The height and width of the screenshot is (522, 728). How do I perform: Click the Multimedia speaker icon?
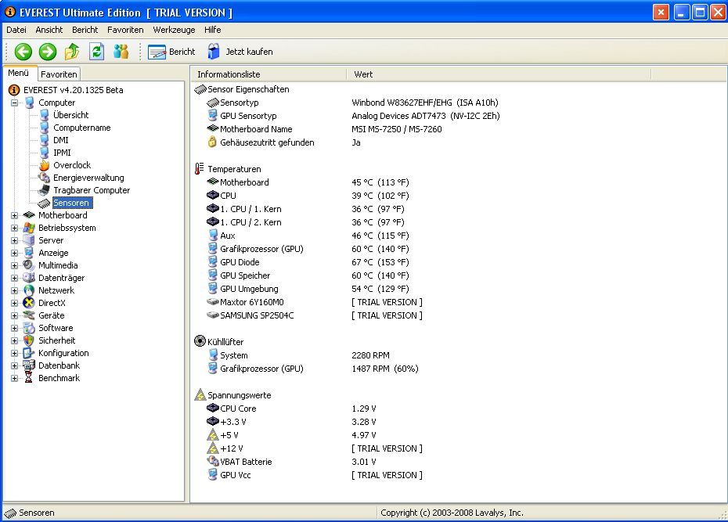coord(29,265)
